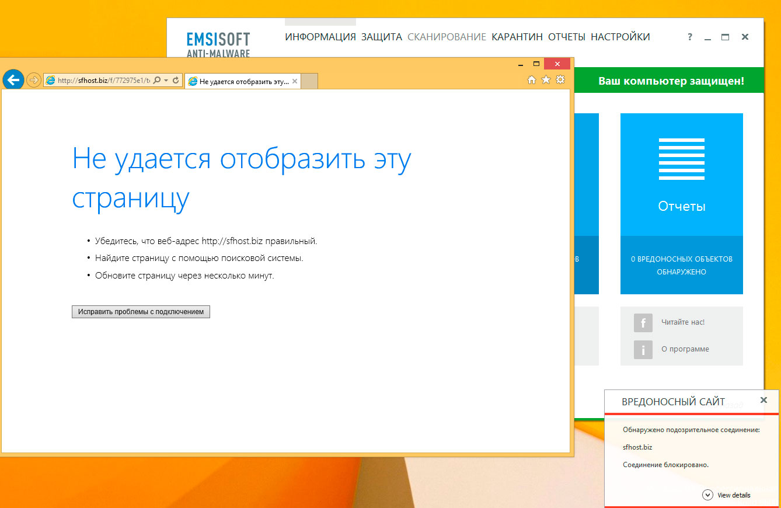Go to the browser home page icon
The height and width of the screenshot is (508, 781).
coord(532,80)
